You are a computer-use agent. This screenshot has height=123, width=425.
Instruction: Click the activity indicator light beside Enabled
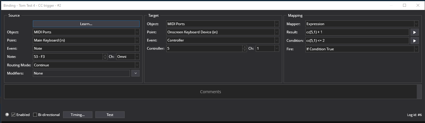click(7, 115)
